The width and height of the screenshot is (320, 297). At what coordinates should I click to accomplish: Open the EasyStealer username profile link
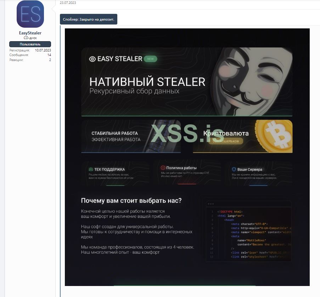pos(30,33)
